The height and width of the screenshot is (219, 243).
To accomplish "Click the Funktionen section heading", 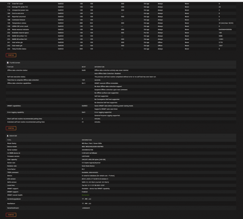I will [x=15, y=63].
